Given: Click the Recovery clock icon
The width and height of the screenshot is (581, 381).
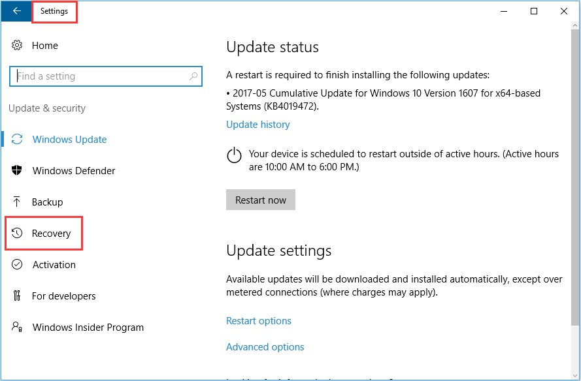Looking at the screenshot, I should pyautogui.click(x=17, y=233).
